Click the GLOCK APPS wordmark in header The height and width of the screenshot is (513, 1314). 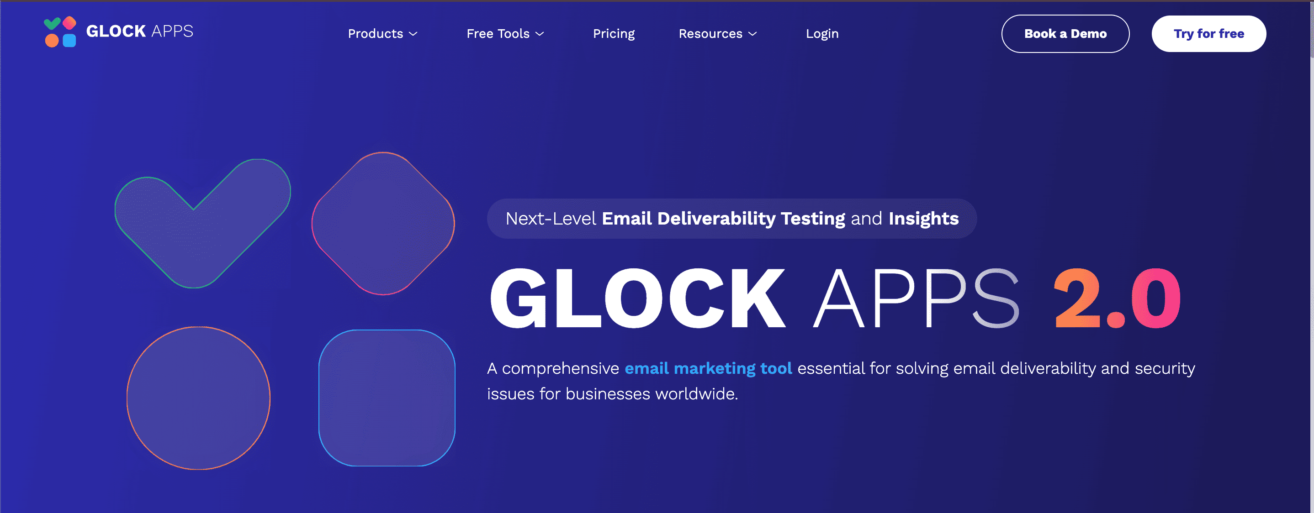[139, 31]
